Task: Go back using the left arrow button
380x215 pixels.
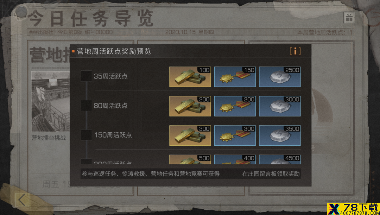Action: point(22,200)
